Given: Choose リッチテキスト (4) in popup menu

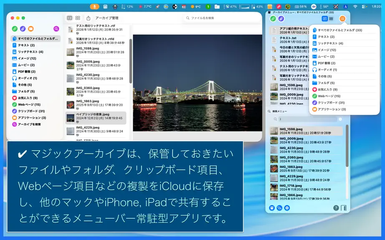Looking at the screenshot, I should (344, 43).
